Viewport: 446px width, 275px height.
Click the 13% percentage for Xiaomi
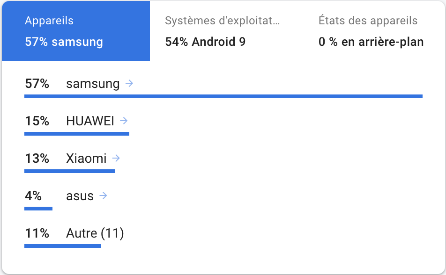(37, 158)
